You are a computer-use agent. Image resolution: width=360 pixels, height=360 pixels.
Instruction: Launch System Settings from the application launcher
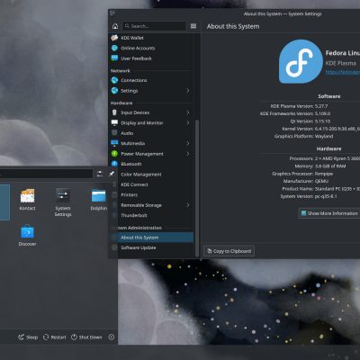[x=63, y=202]
